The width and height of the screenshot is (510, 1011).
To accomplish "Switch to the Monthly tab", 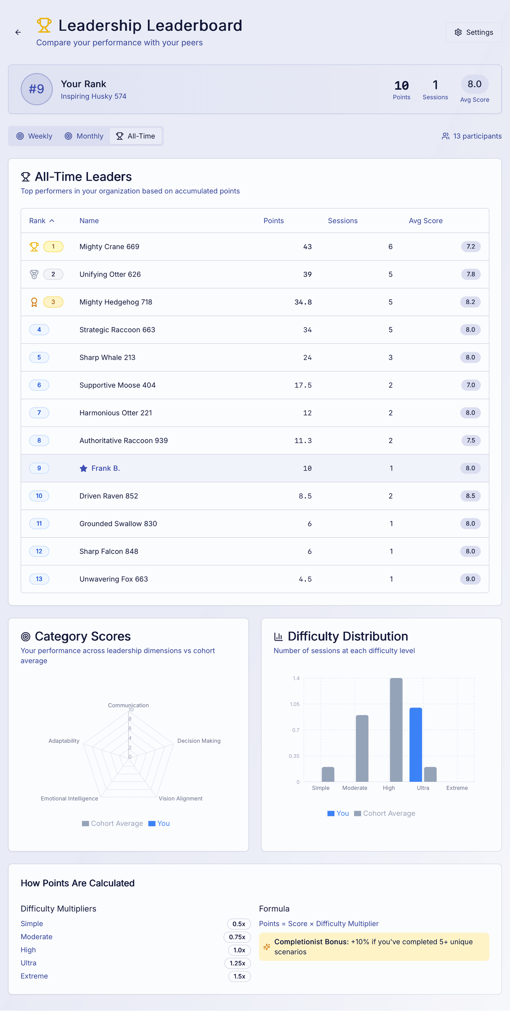I will [84, 136].
